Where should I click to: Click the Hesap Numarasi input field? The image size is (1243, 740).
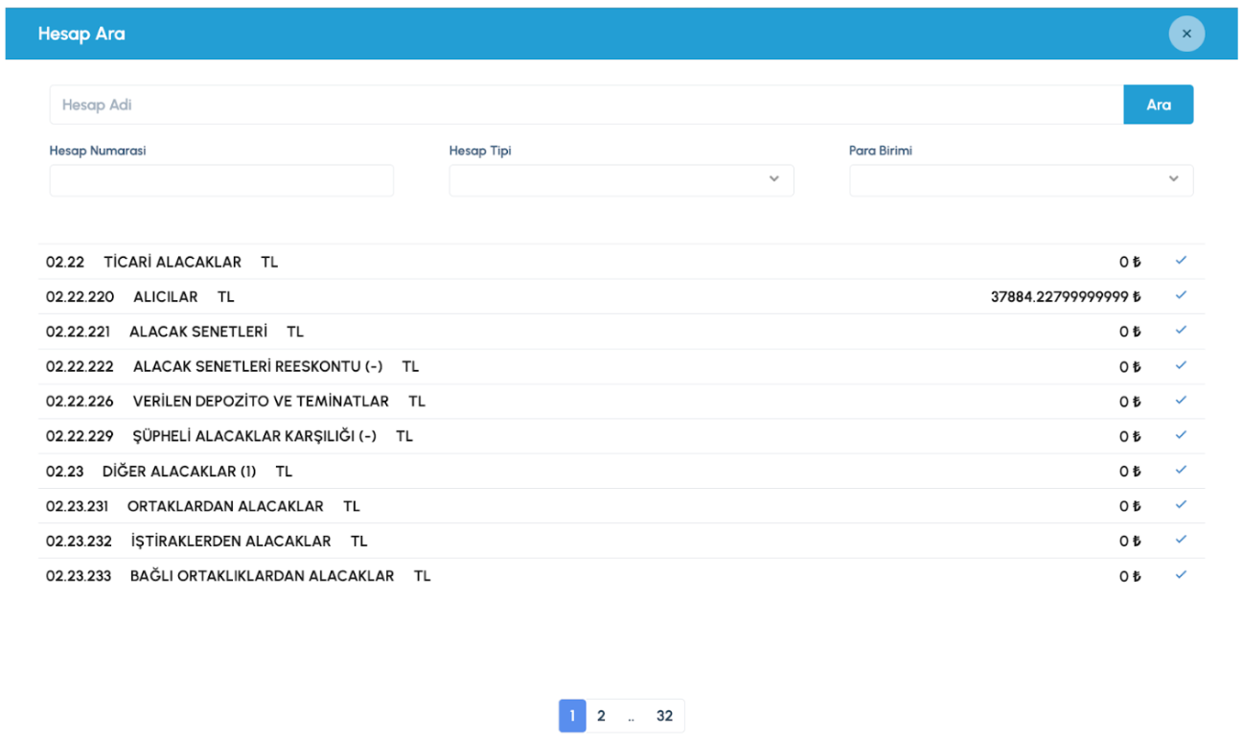221,180
